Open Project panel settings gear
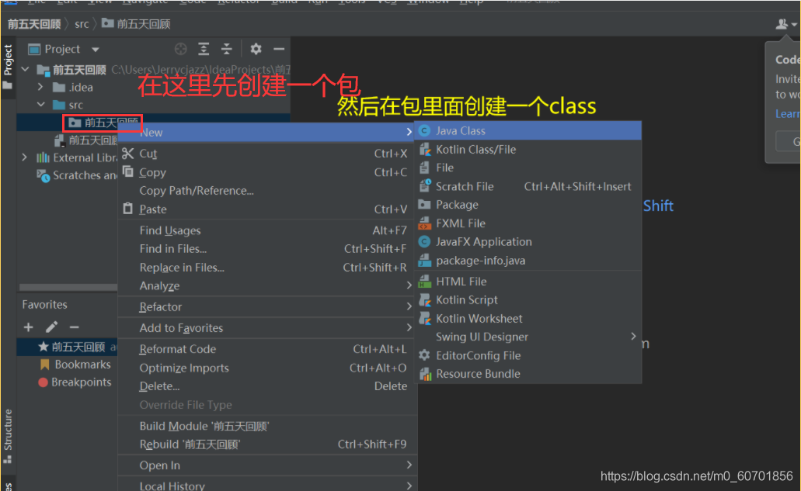 coord(256,49)
